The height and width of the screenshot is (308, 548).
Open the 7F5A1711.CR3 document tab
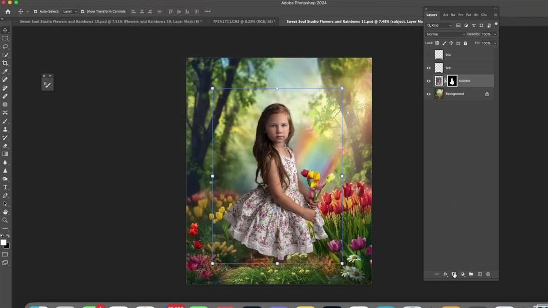coord(243,21)
